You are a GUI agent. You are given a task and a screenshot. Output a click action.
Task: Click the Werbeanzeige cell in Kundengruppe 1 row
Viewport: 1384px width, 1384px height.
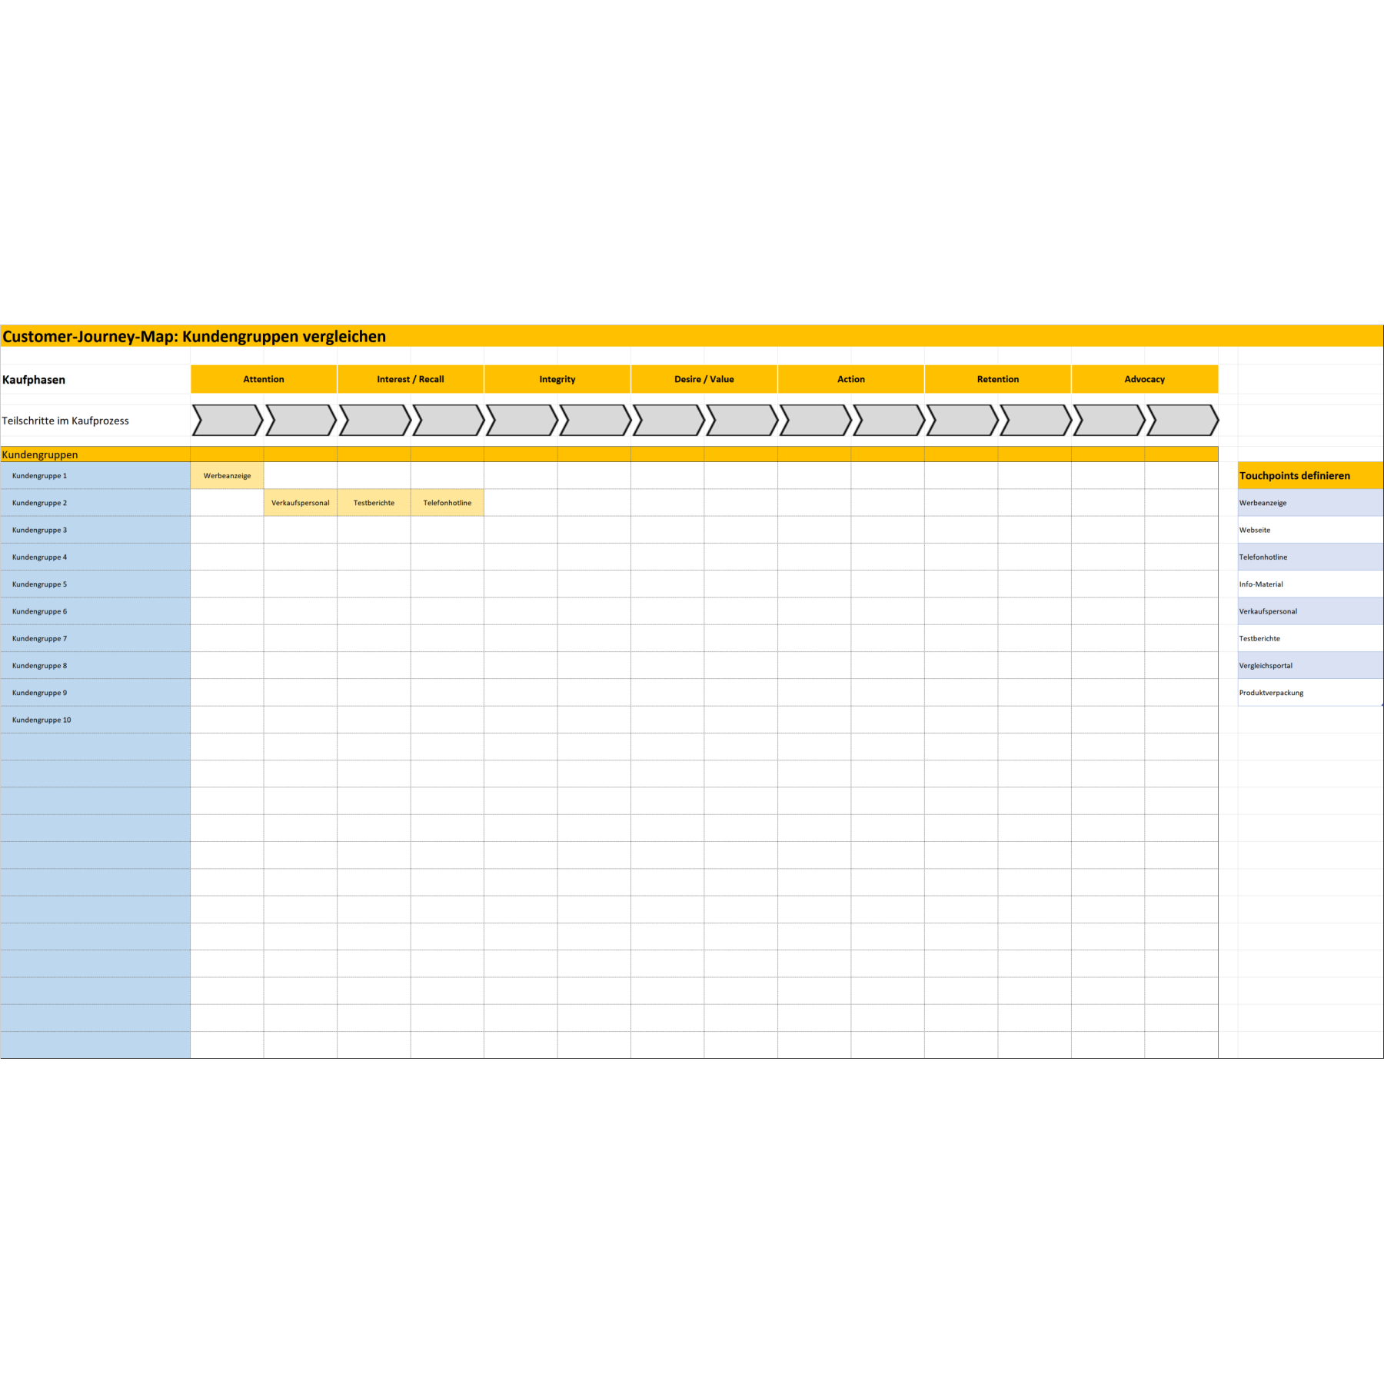point(227,476)
